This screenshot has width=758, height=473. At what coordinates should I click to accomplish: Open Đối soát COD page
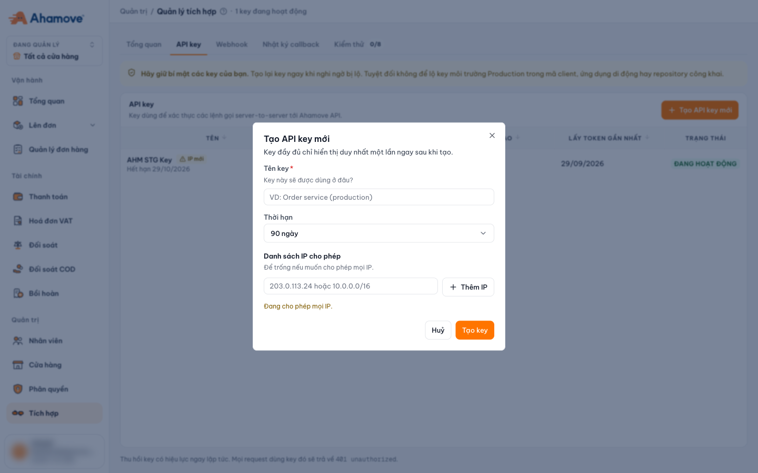point(54,269)
